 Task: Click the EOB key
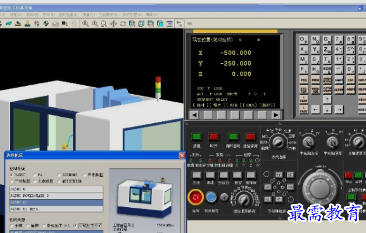point(327,69)
